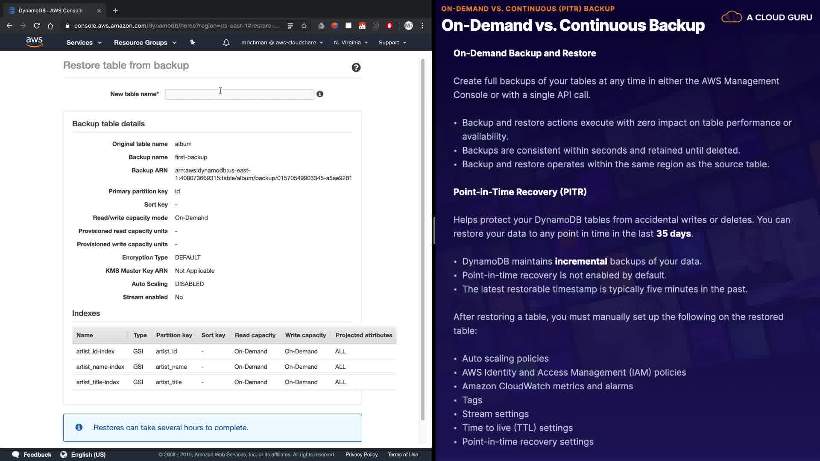820x461 pixels.
Task: Reload the page with refresh icon
Action: [37, 26]
